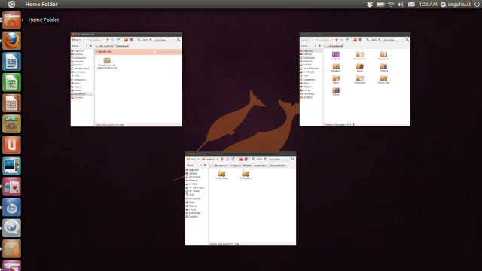Click segphault path button in Downloads window

coord(106,46)
